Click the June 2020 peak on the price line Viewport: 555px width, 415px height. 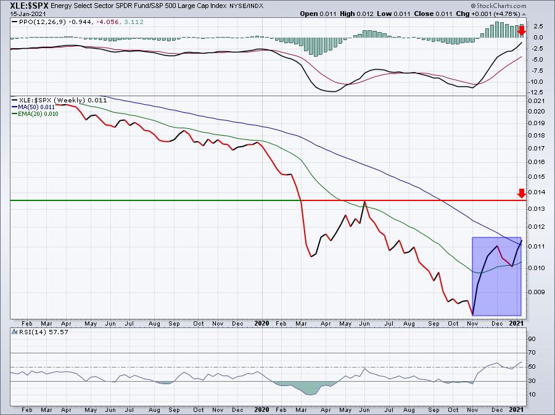pyautogui.click(x=365, y=202)
